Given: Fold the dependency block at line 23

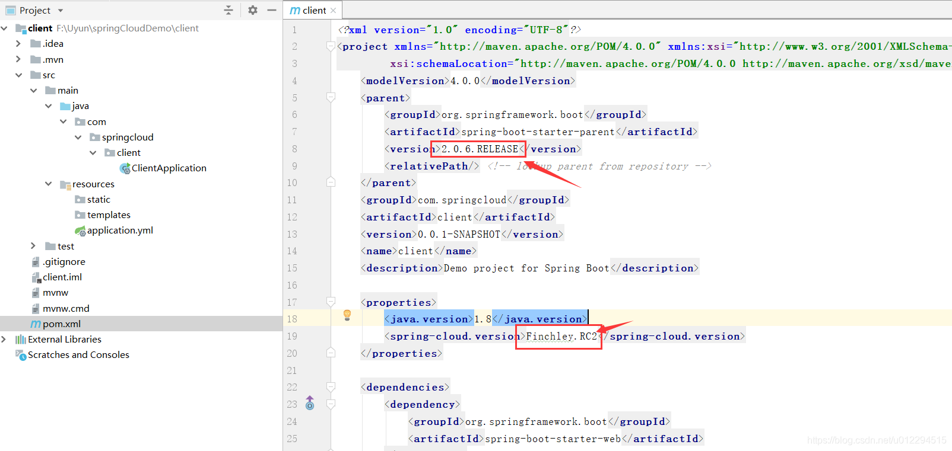Looking at the screenshot, I should (x=331, y=404).
